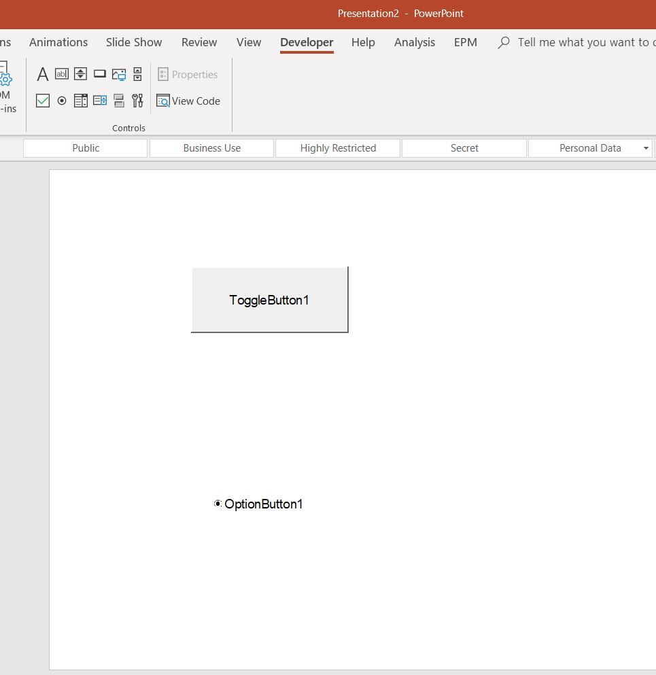Insert a Text Box control

coord(62,74)
